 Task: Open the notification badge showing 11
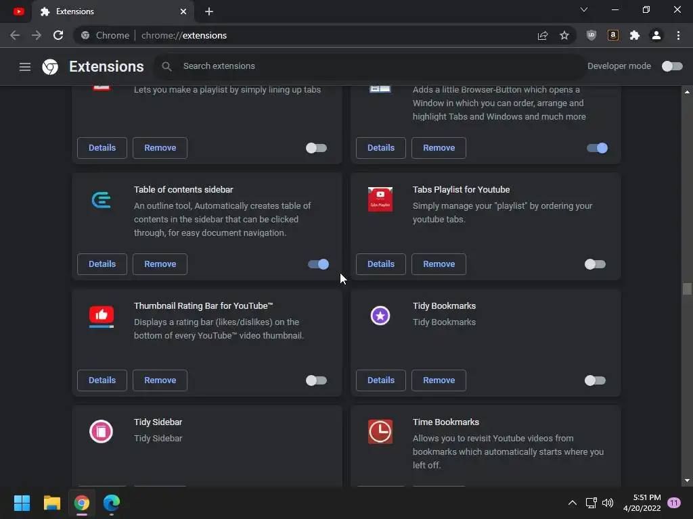[x=674, y=503]
